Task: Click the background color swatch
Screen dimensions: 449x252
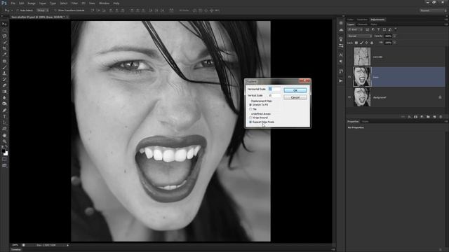Action: [x=6, y=154]
